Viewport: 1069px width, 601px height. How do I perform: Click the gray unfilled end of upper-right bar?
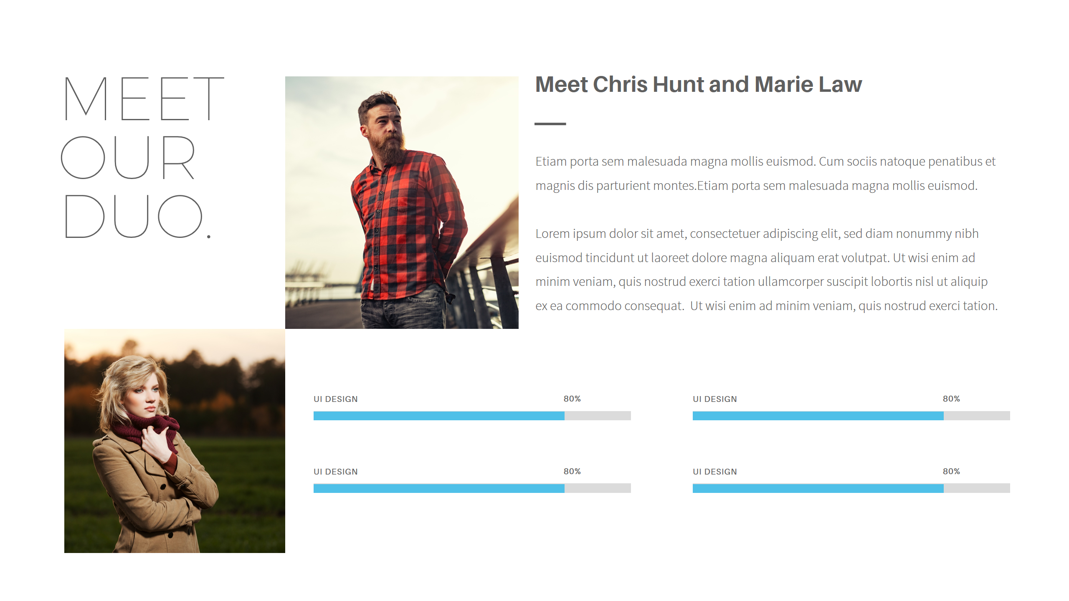tap(977, 416)
